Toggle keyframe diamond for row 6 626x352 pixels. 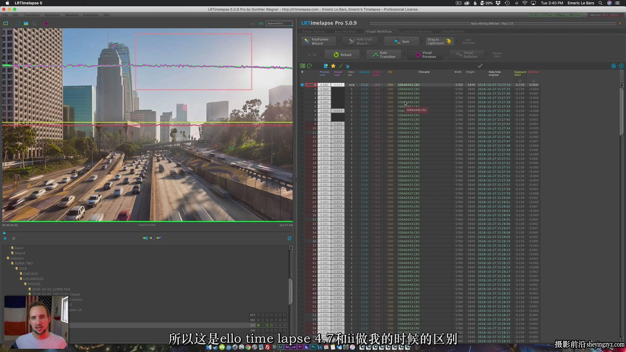[302, 111]
